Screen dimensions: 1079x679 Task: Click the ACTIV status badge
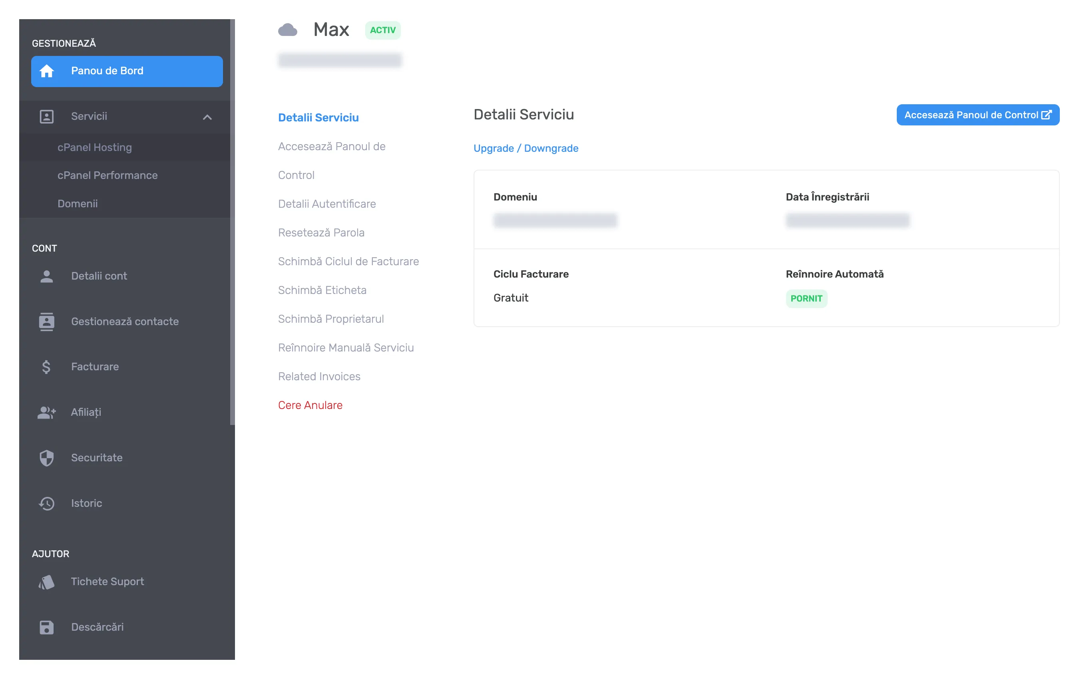point(383,30)
